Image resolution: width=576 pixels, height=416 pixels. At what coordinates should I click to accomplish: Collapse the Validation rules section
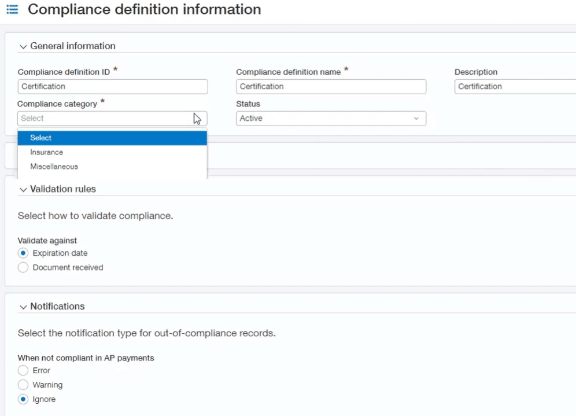click(23, 189)
